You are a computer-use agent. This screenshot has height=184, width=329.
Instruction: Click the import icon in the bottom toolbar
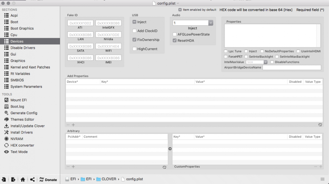point(4,179)
